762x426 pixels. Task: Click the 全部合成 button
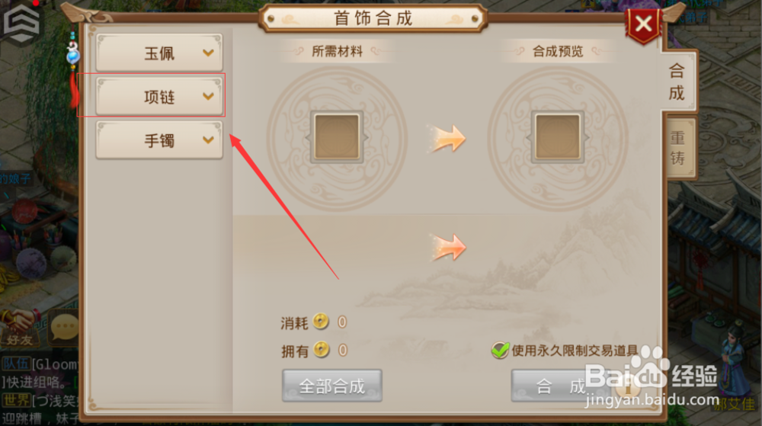[332, 386]
